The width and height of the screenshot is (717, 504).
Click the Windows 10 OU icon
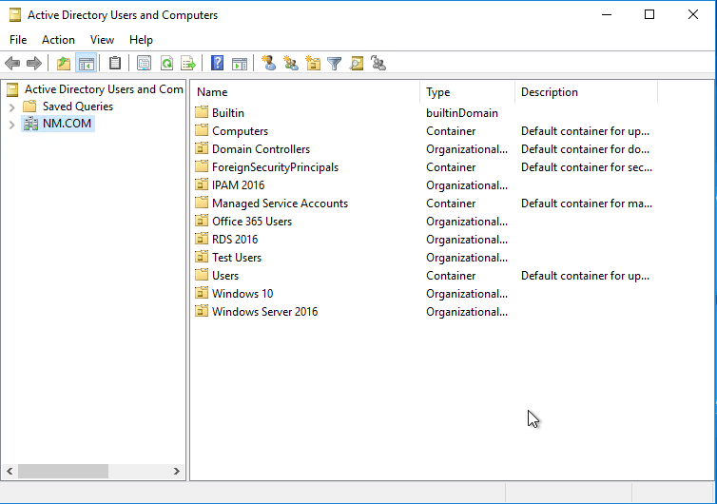(x=202, y=293)
